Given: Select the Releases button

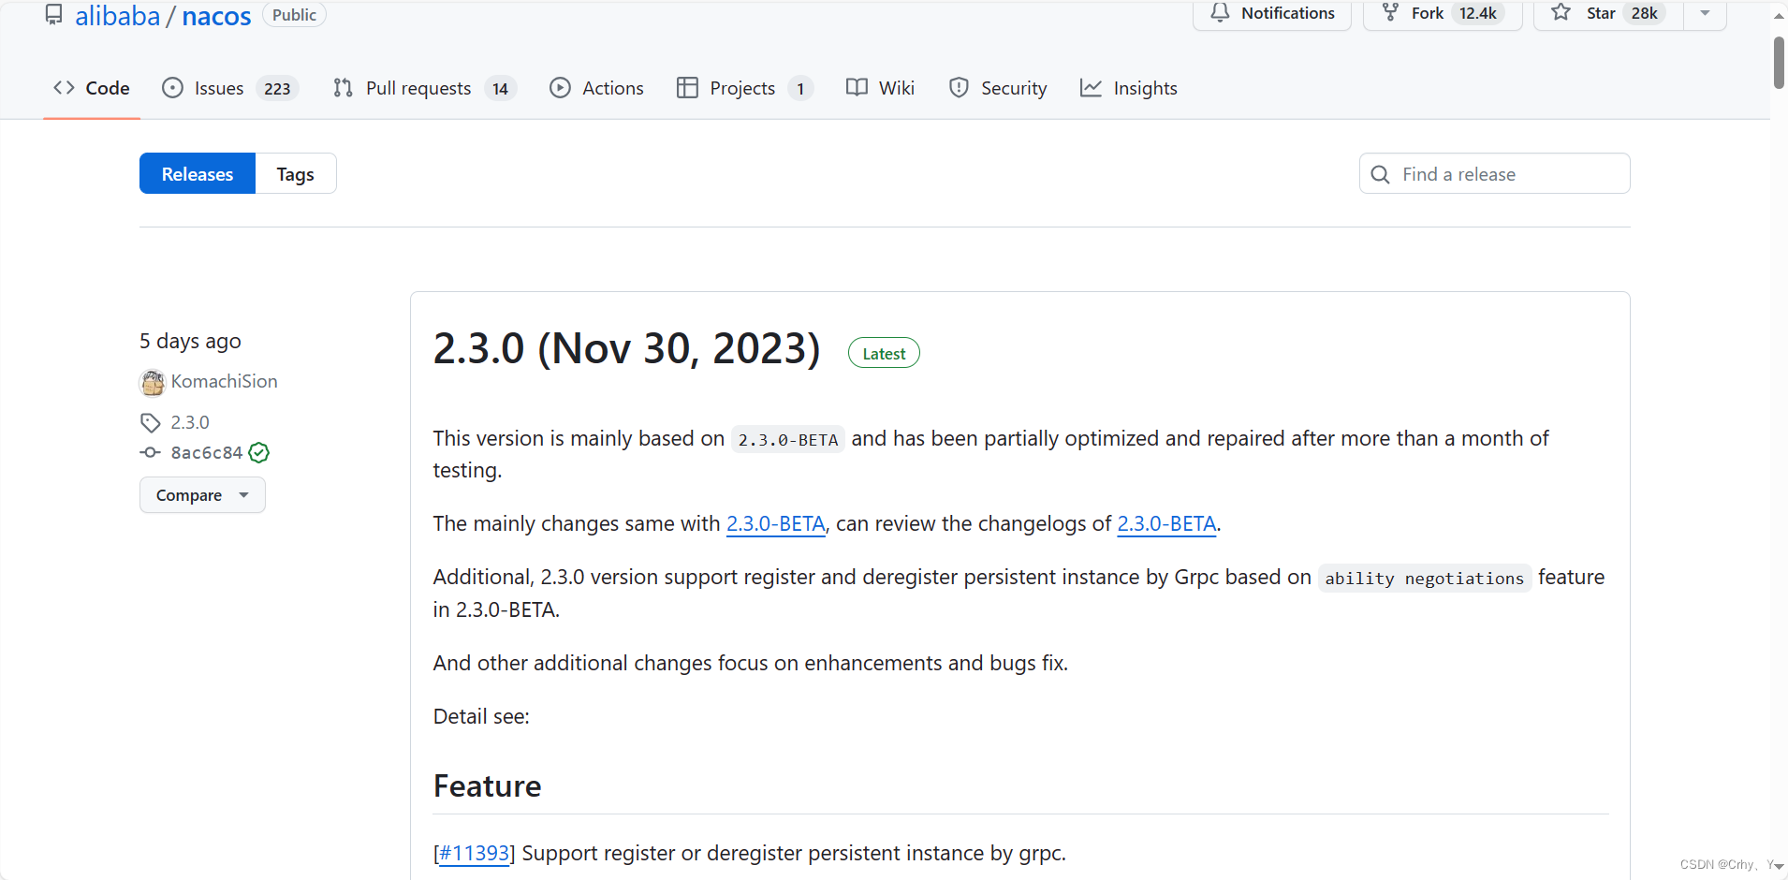Looking at the screenshot, I should click(x=198, y=174).
